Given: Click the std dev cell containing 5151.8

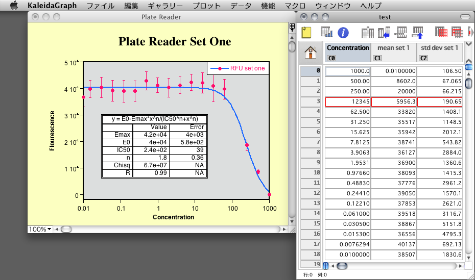Looking at the screenshot, I should (x=440, y=224).
